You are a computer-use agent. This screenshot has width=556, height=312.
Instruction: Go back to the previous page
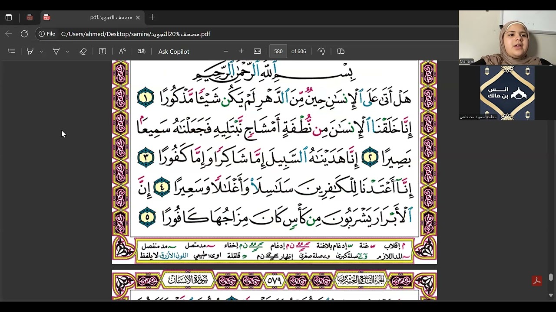pyautogui.click(x=9, y=34)
